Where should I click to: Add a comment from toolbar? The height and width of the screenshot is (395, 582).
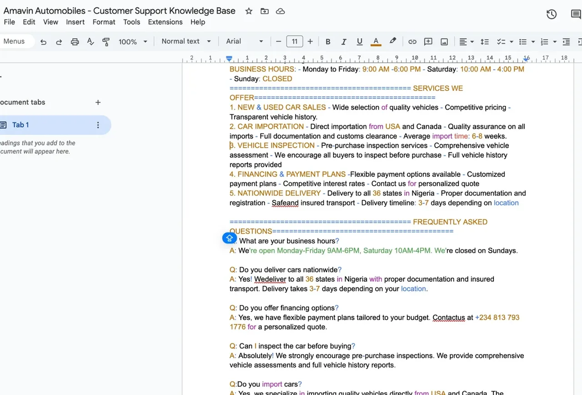[428, 42]
